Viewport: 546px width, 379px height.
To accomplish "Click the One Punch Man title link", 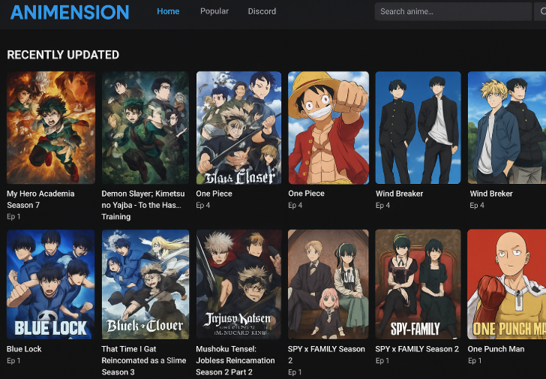I will pyautogui.click(x=496, y=349).
